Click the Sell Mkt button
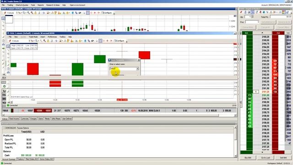Image resolution: width=293 pixels, height=165 pixels. 283,158
